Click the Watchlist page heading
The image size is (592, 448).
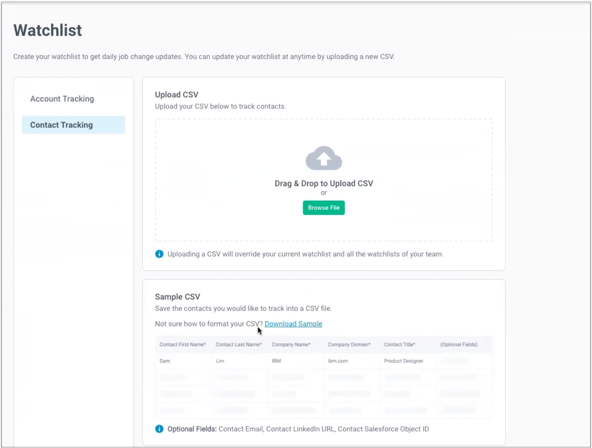pos(47,30)
